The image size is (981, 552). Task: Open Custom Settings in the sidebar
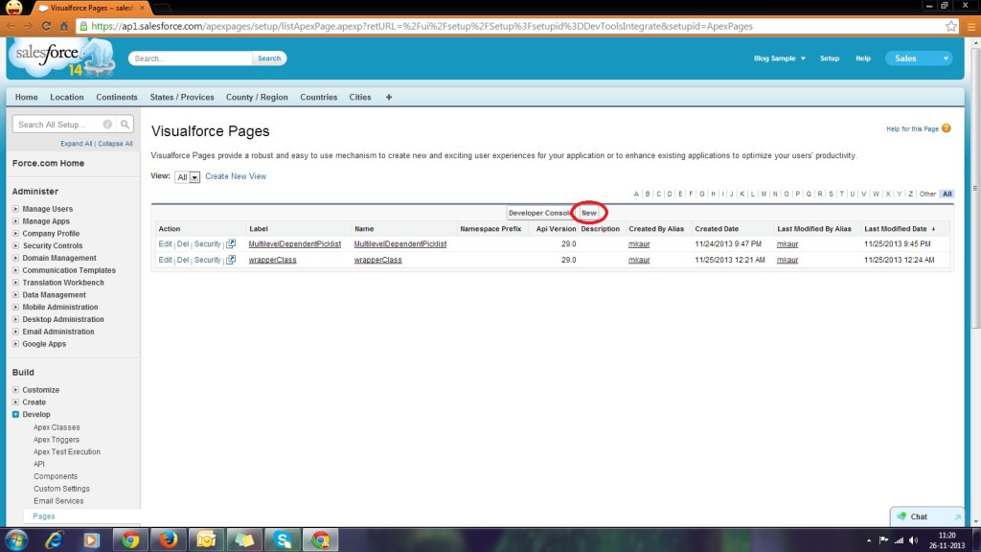61,489
